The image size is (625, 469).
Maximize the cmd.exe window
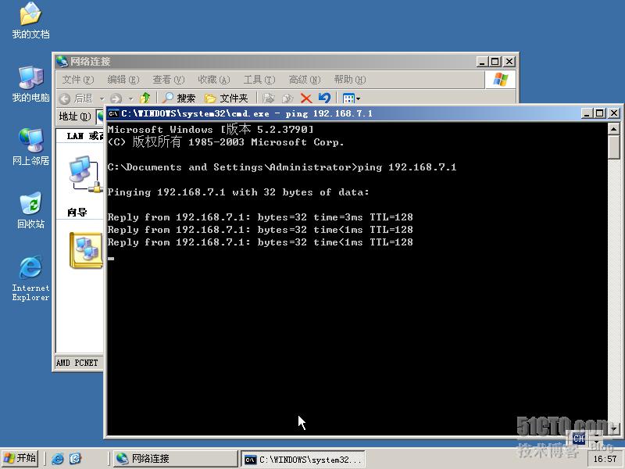pyautogui.click(x=599, y=113)
